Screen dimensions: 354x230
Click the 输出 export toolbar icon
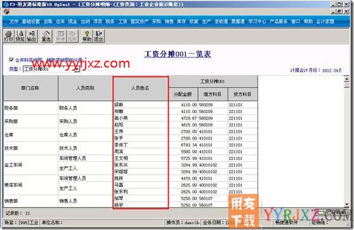click(x=32, y=36)
